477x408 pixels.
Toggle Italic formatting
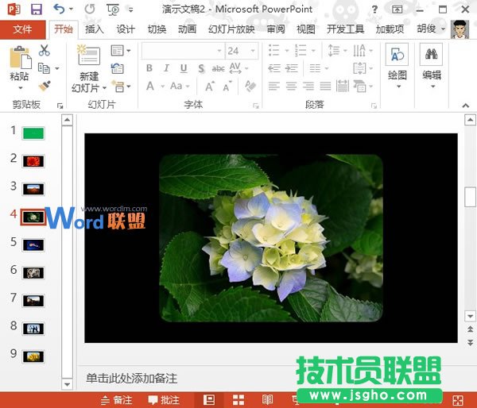[x=166, y=68]
